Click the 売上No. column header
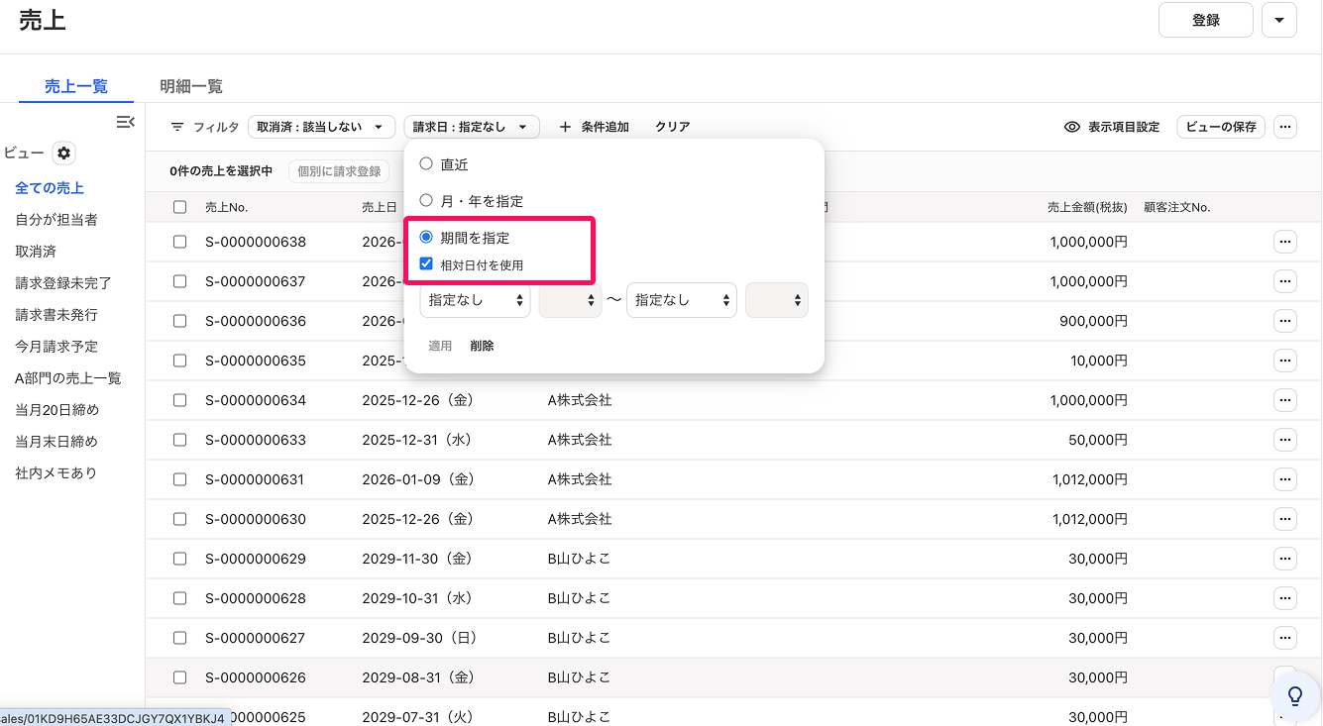 click(226, 208)
